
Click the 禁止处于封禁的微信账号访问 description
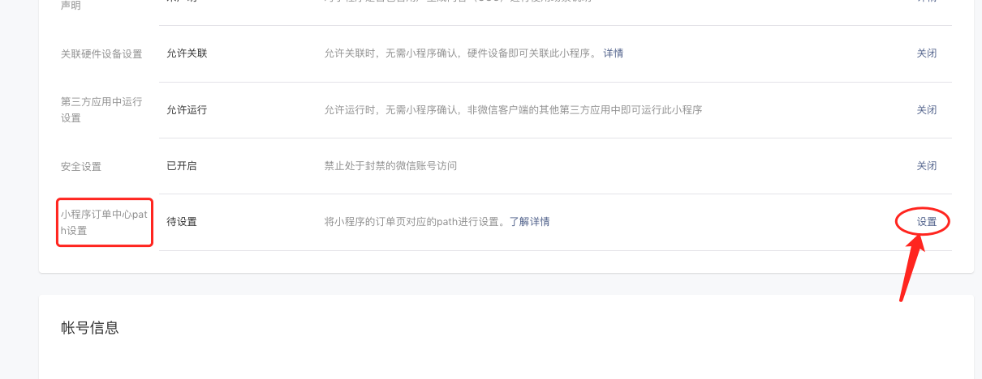pyautogui.click(x=391, y=166)
